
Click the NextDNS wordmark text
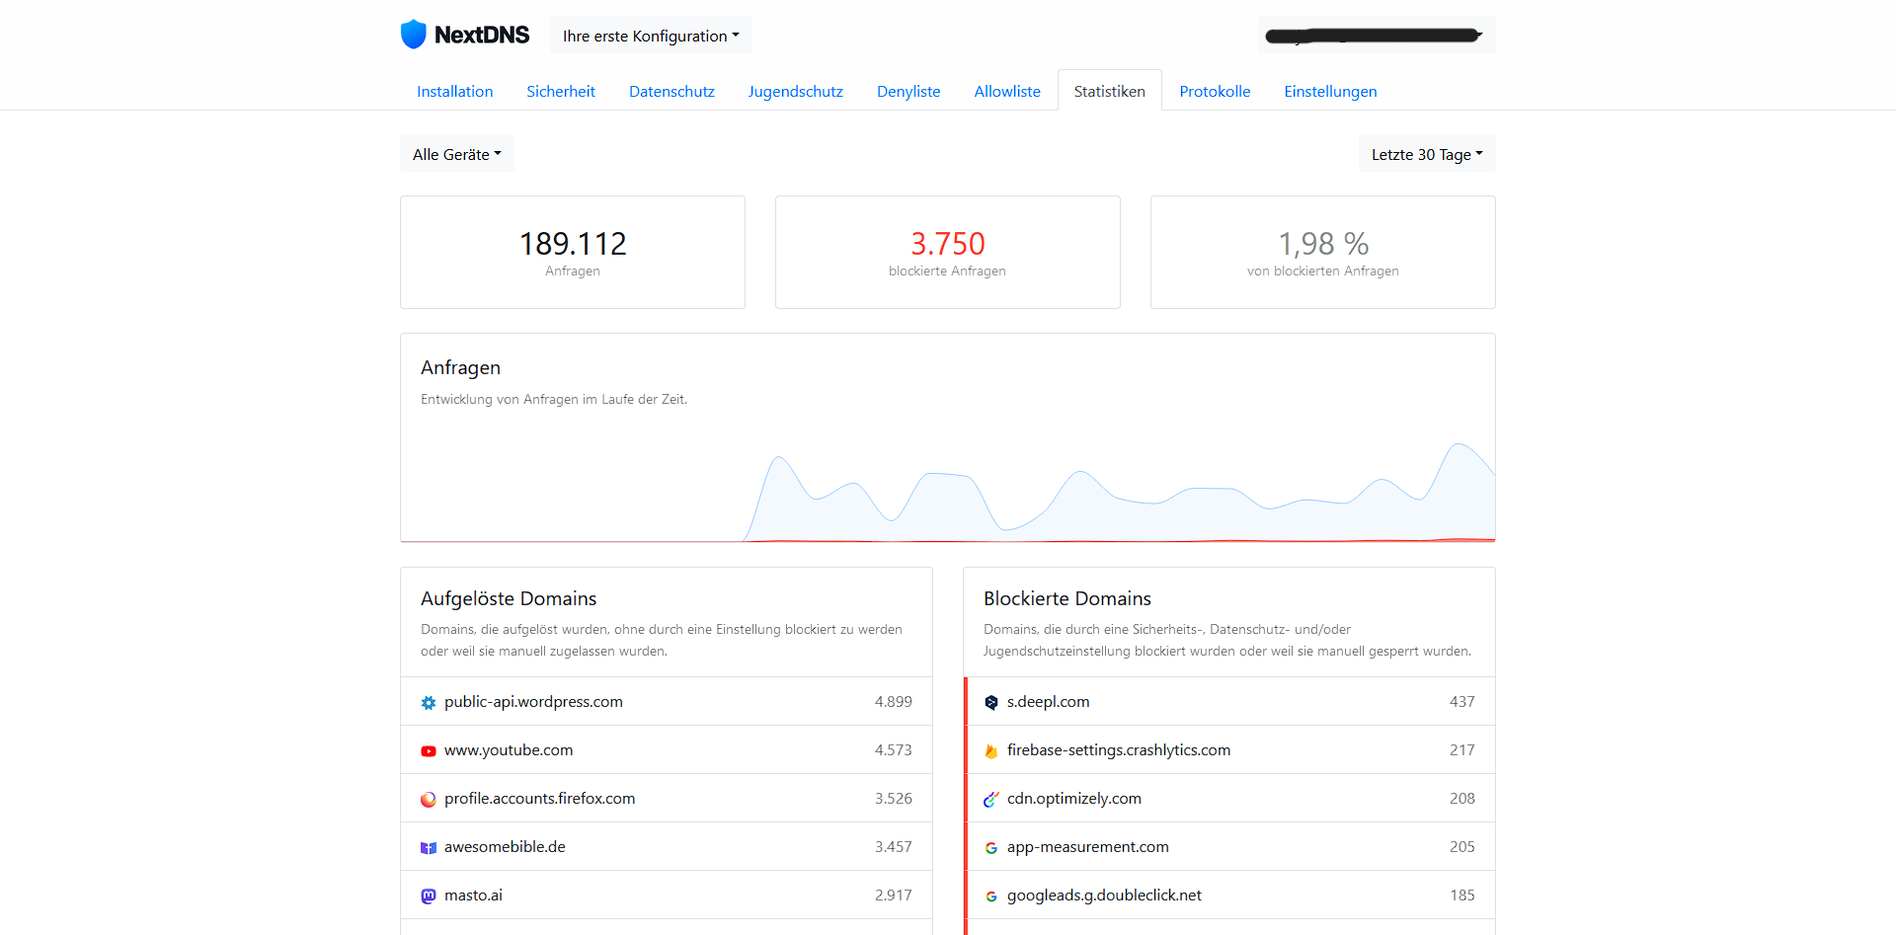click(482, 35)
